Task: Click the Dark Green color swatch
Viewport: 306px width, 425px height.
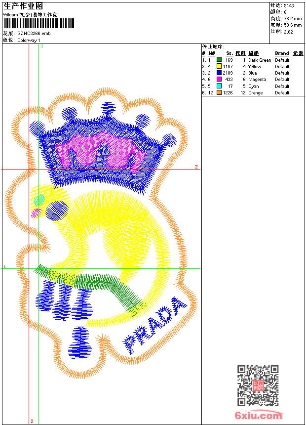Action: coord(219,60)
